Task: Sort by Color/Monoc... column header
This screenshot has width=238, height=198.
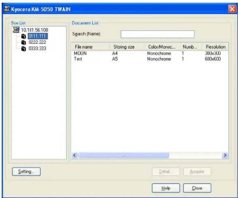Action: (162, 47)
